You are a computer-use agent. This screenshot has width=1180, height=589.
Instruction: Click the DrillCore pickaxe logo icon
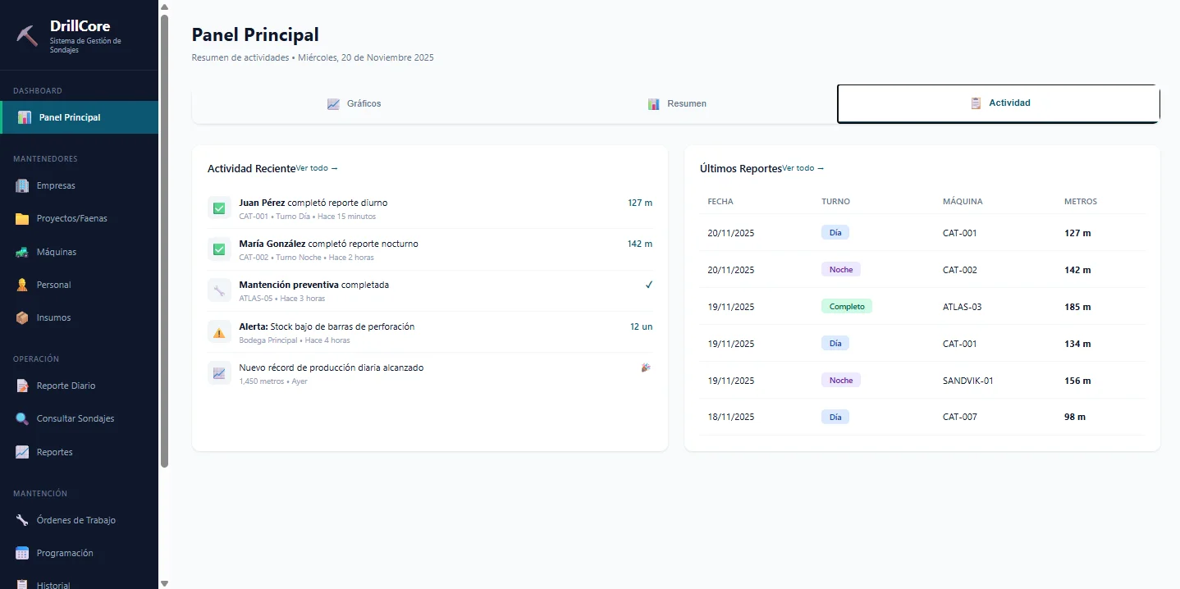pyautogui.click(x=27, y=35)
